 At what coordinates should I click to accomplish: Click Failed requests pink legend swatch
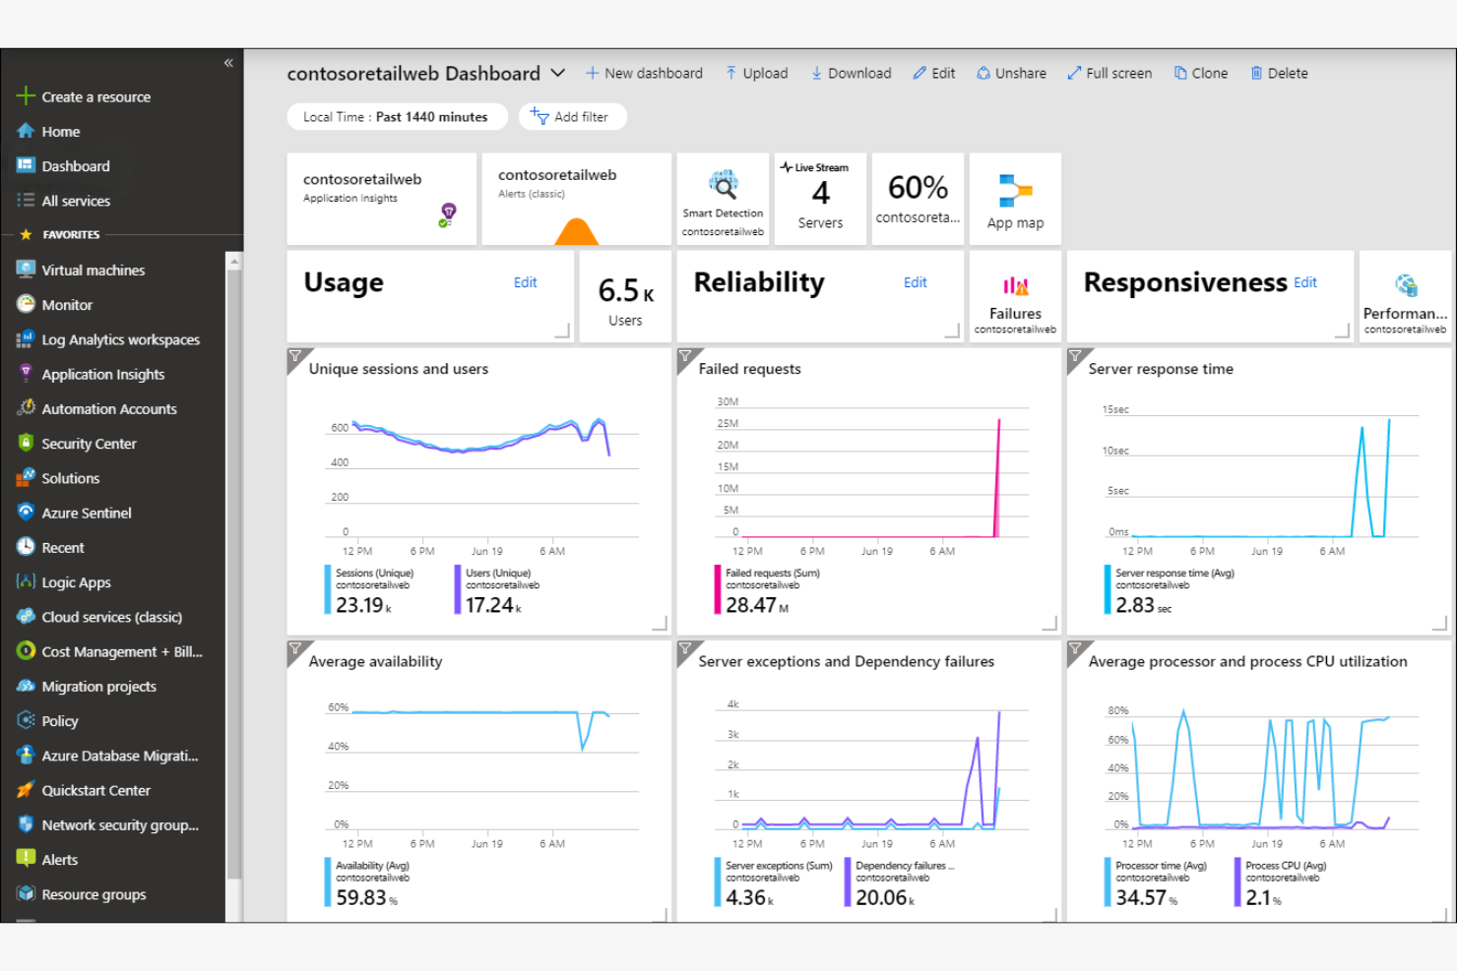(718, 589)
